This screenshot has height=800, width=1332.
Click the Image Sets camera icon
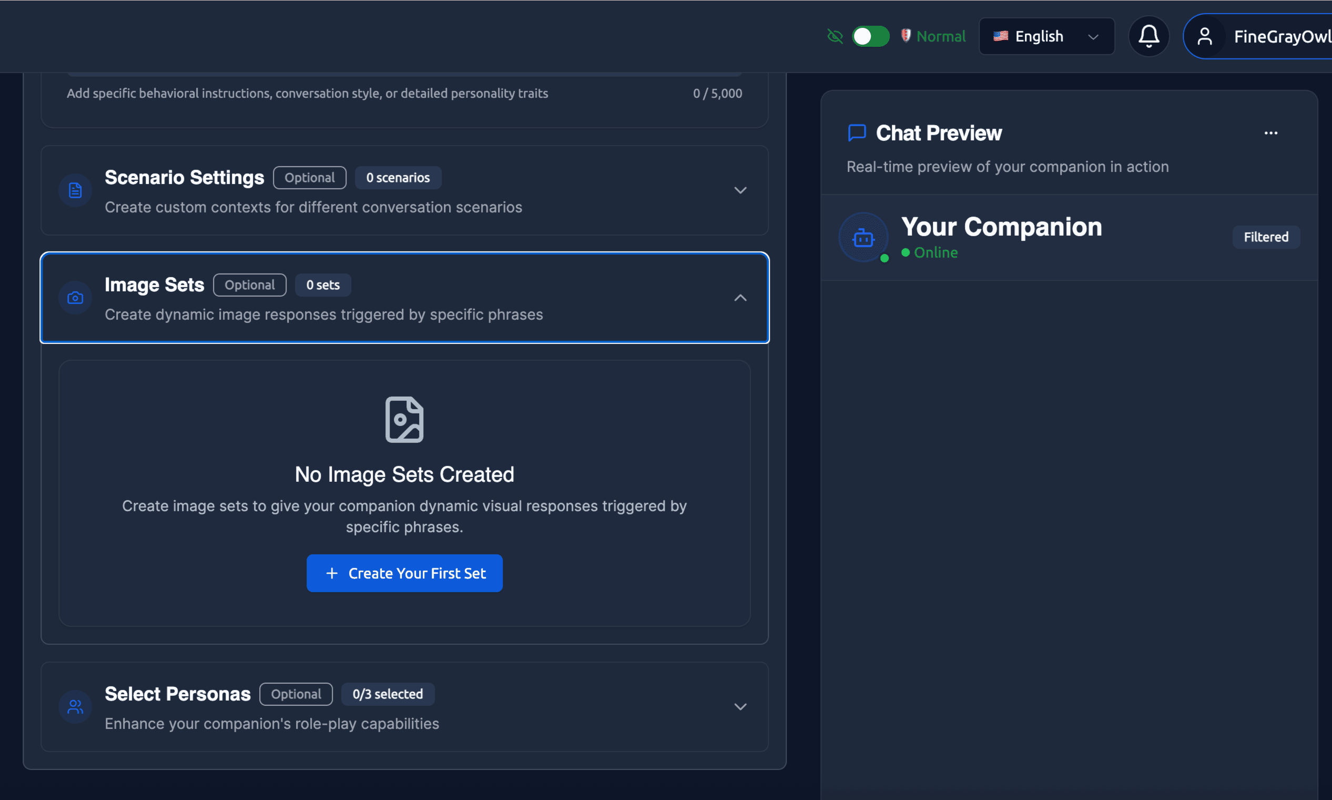[75, 298]
